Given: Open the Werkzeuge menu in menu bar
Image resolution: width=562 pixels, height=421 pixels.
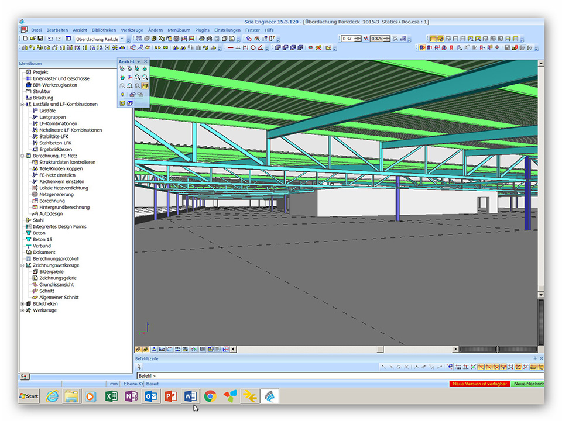Looking at the screenshot, I should (x=132, y=30).
